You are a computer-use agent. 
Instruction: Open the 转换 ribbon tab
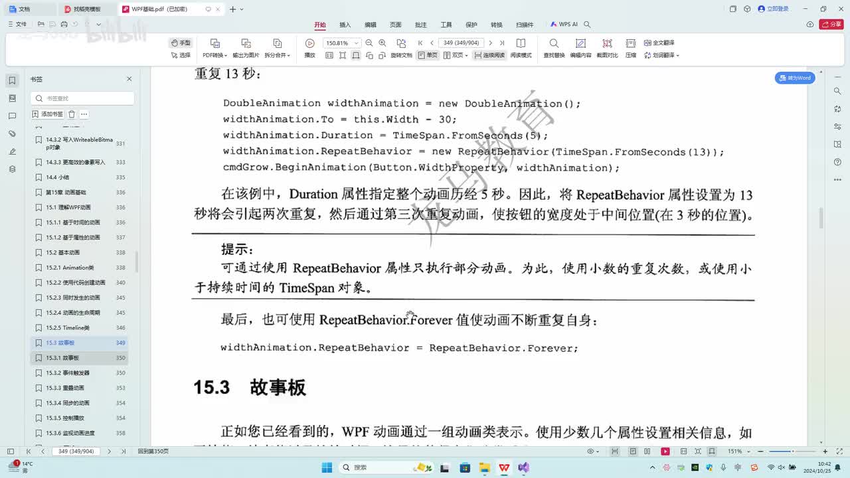coord(497,25)
